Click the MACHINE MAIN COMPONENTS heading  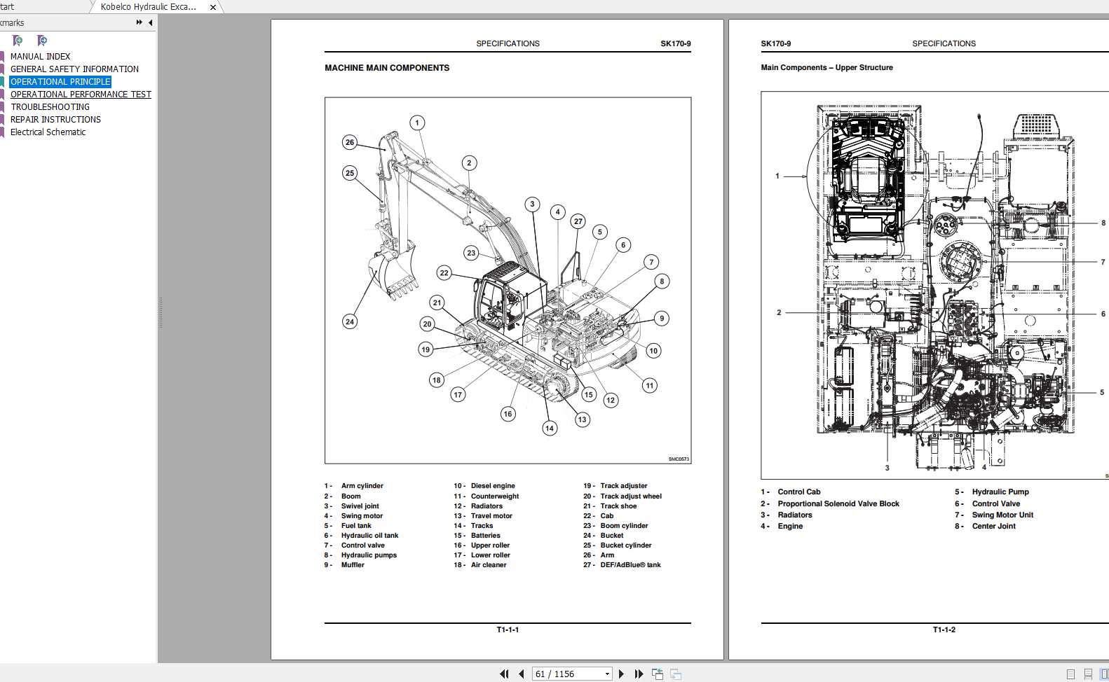[387, 68]
